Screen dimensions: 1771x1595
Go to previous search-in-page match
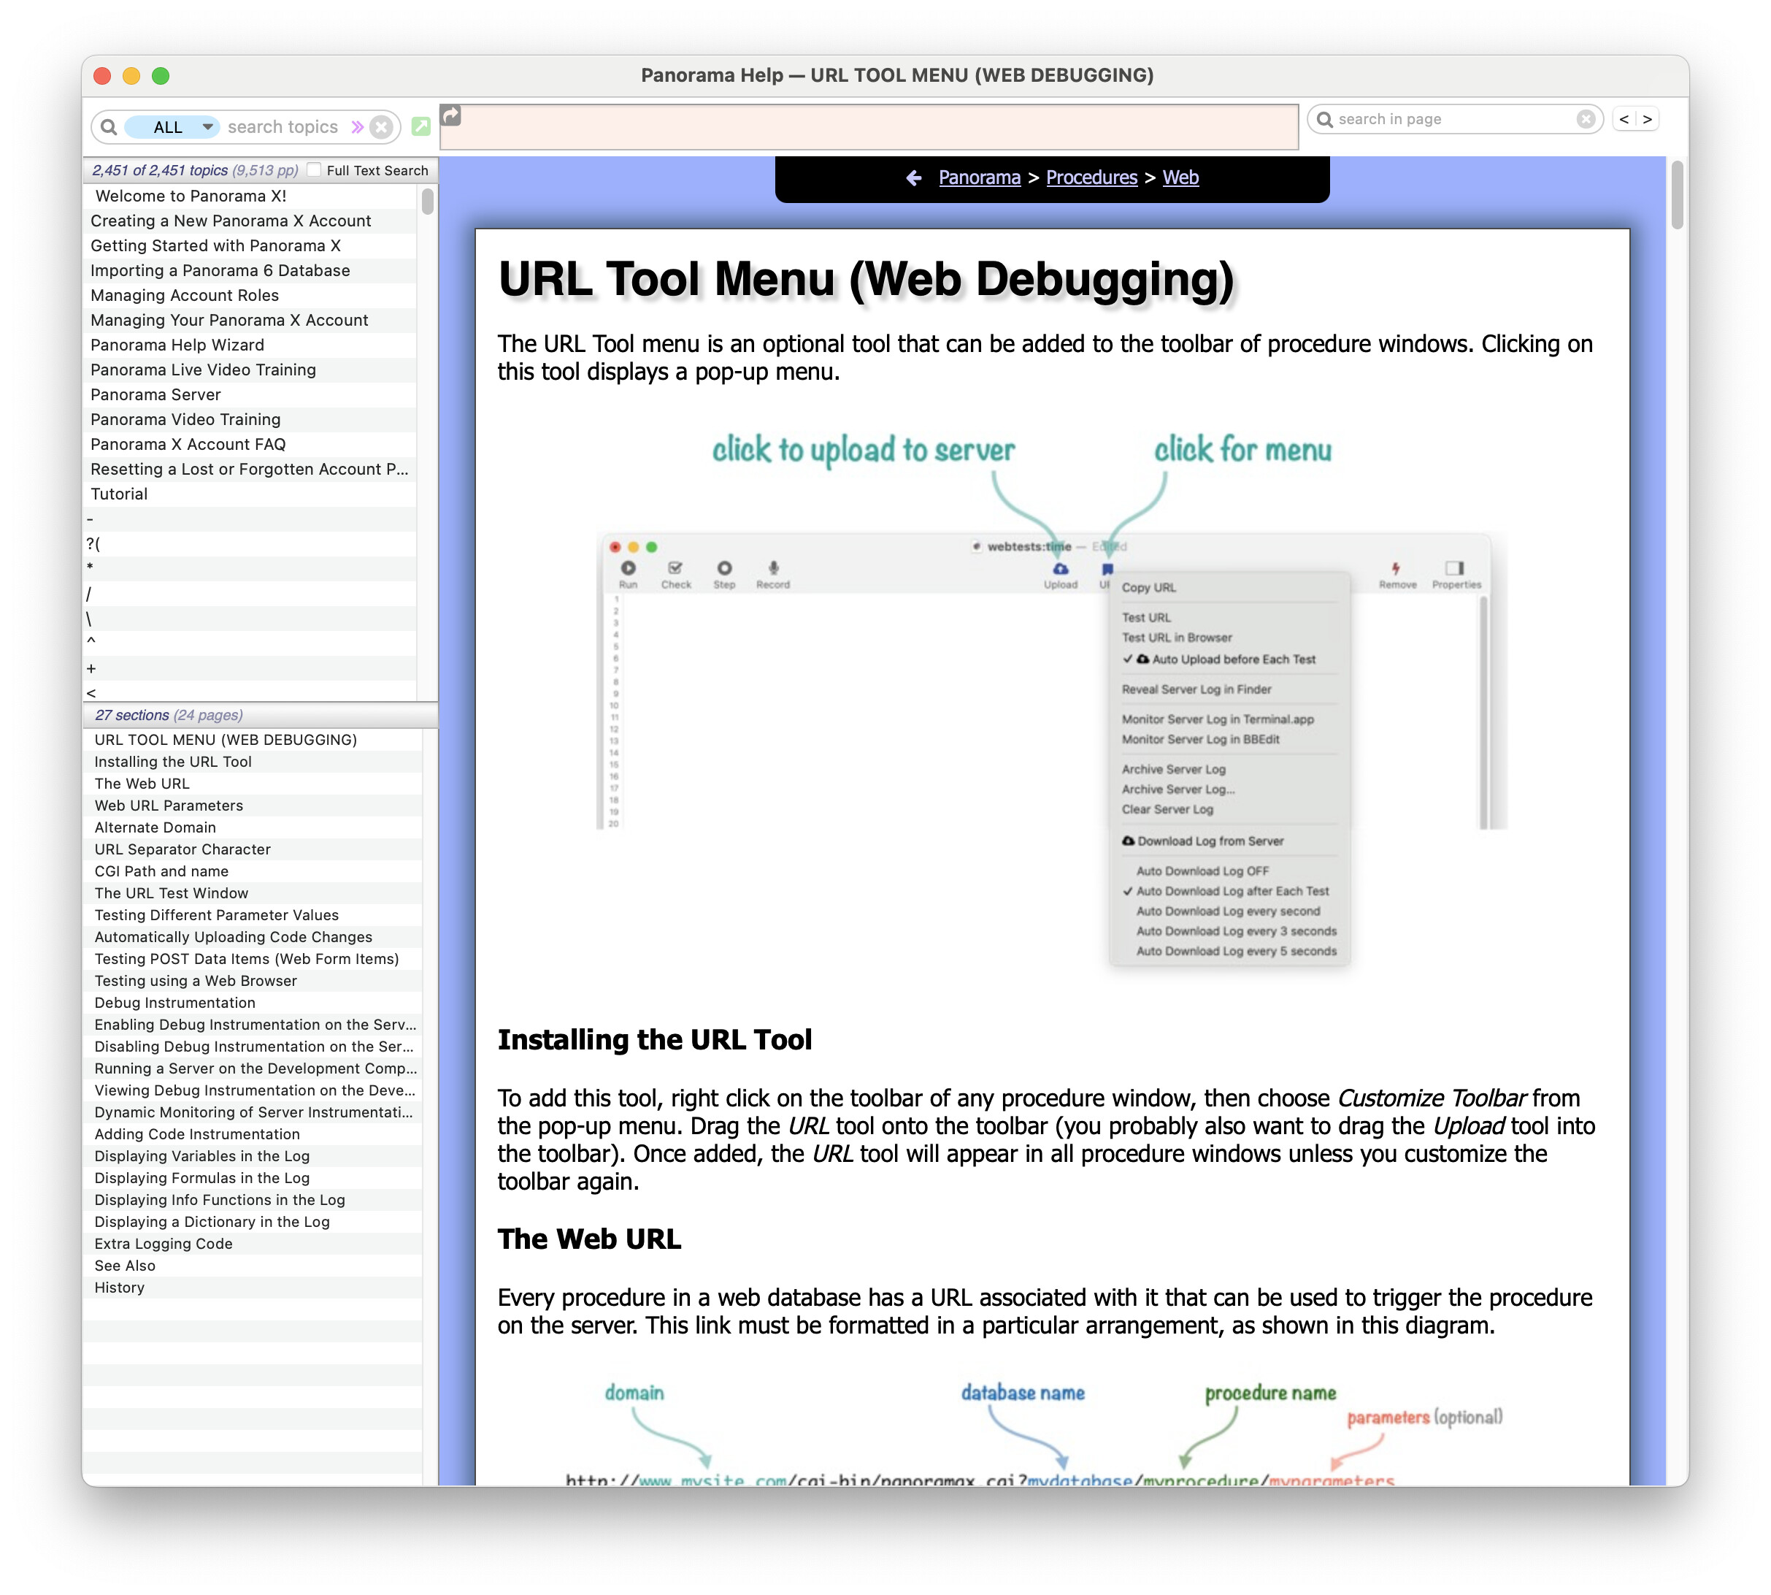[x=1624, y=119]
